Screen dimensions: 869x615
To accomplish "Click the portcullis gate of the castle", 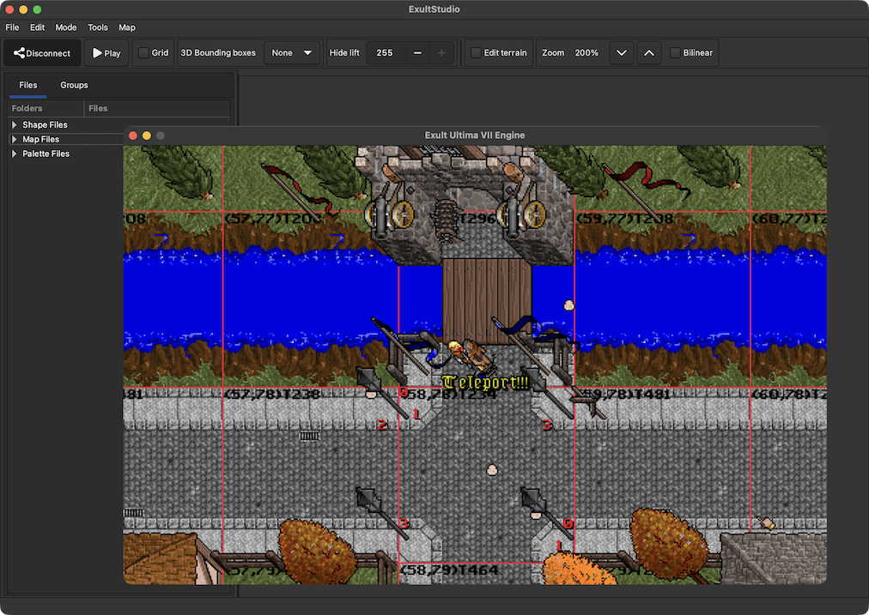I will (x=447, y=220).
